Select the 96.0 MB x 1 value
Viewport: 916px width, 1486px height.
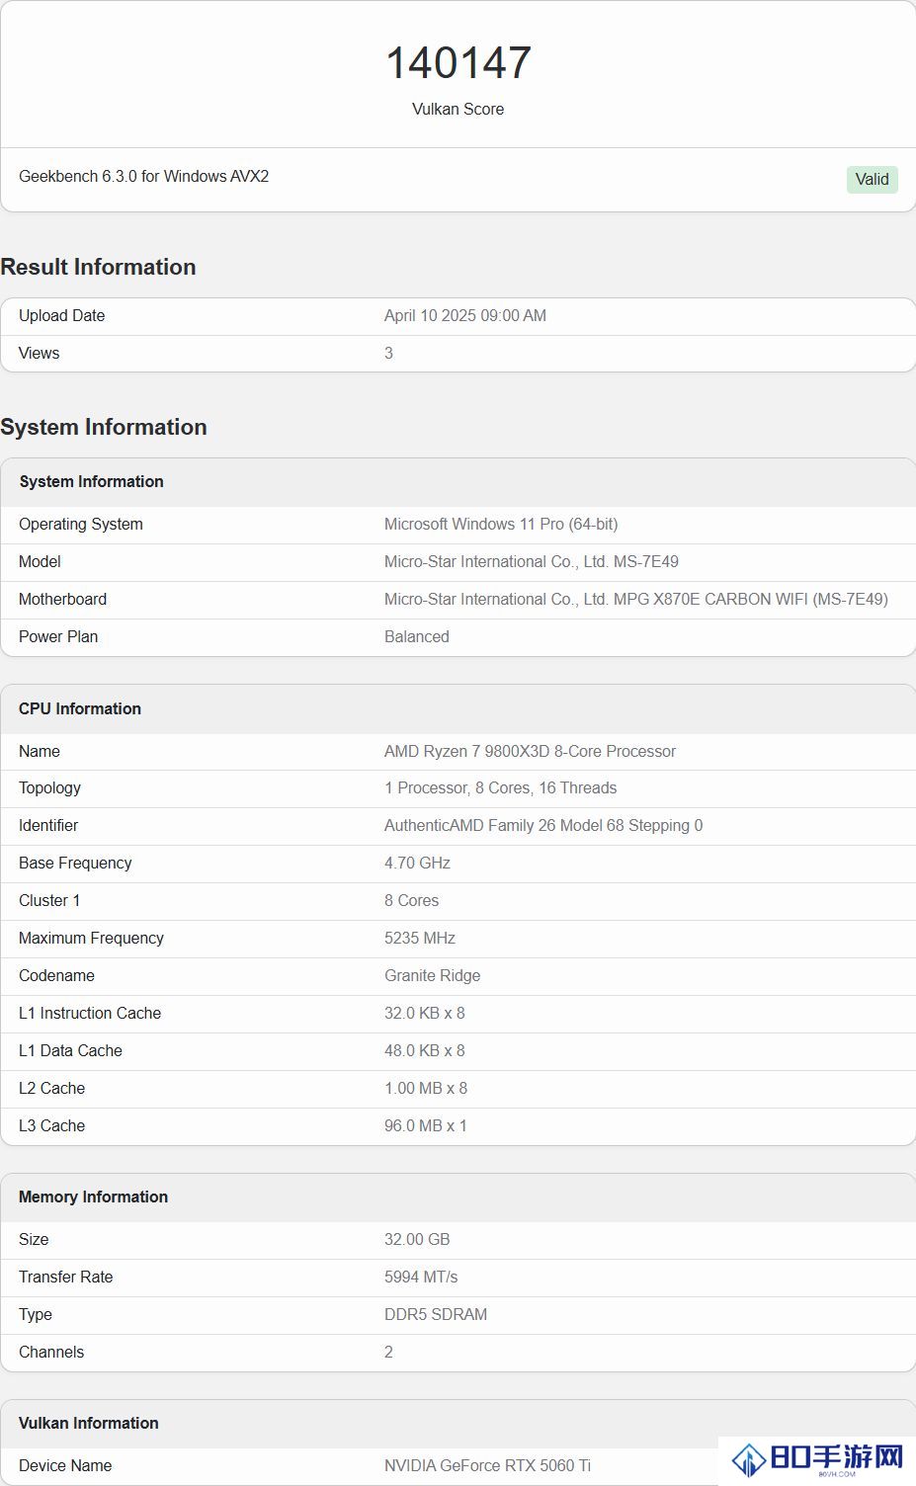point(426,1125)
